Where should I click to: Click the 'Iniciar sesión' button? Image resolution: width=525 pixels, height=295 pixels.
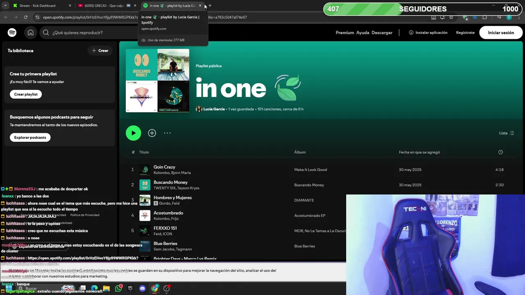[x=501, y=32]
